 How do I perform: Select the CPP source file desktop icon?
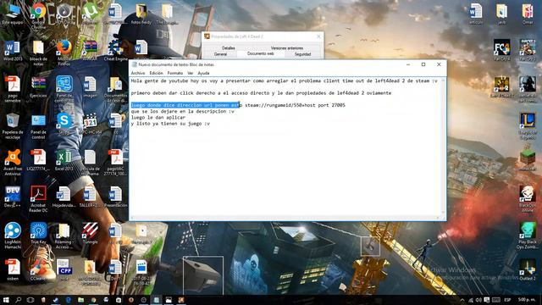pos(64,270)
